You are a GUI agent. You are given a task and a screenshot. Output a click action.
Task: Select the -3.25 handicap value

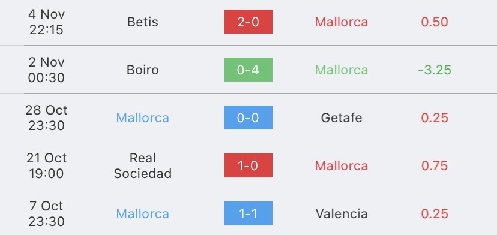pos(435,70)
